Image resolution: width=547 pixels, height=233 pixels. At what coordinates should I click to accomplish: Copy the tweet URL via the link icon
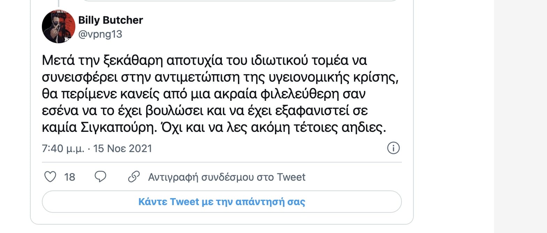point(134,176)
